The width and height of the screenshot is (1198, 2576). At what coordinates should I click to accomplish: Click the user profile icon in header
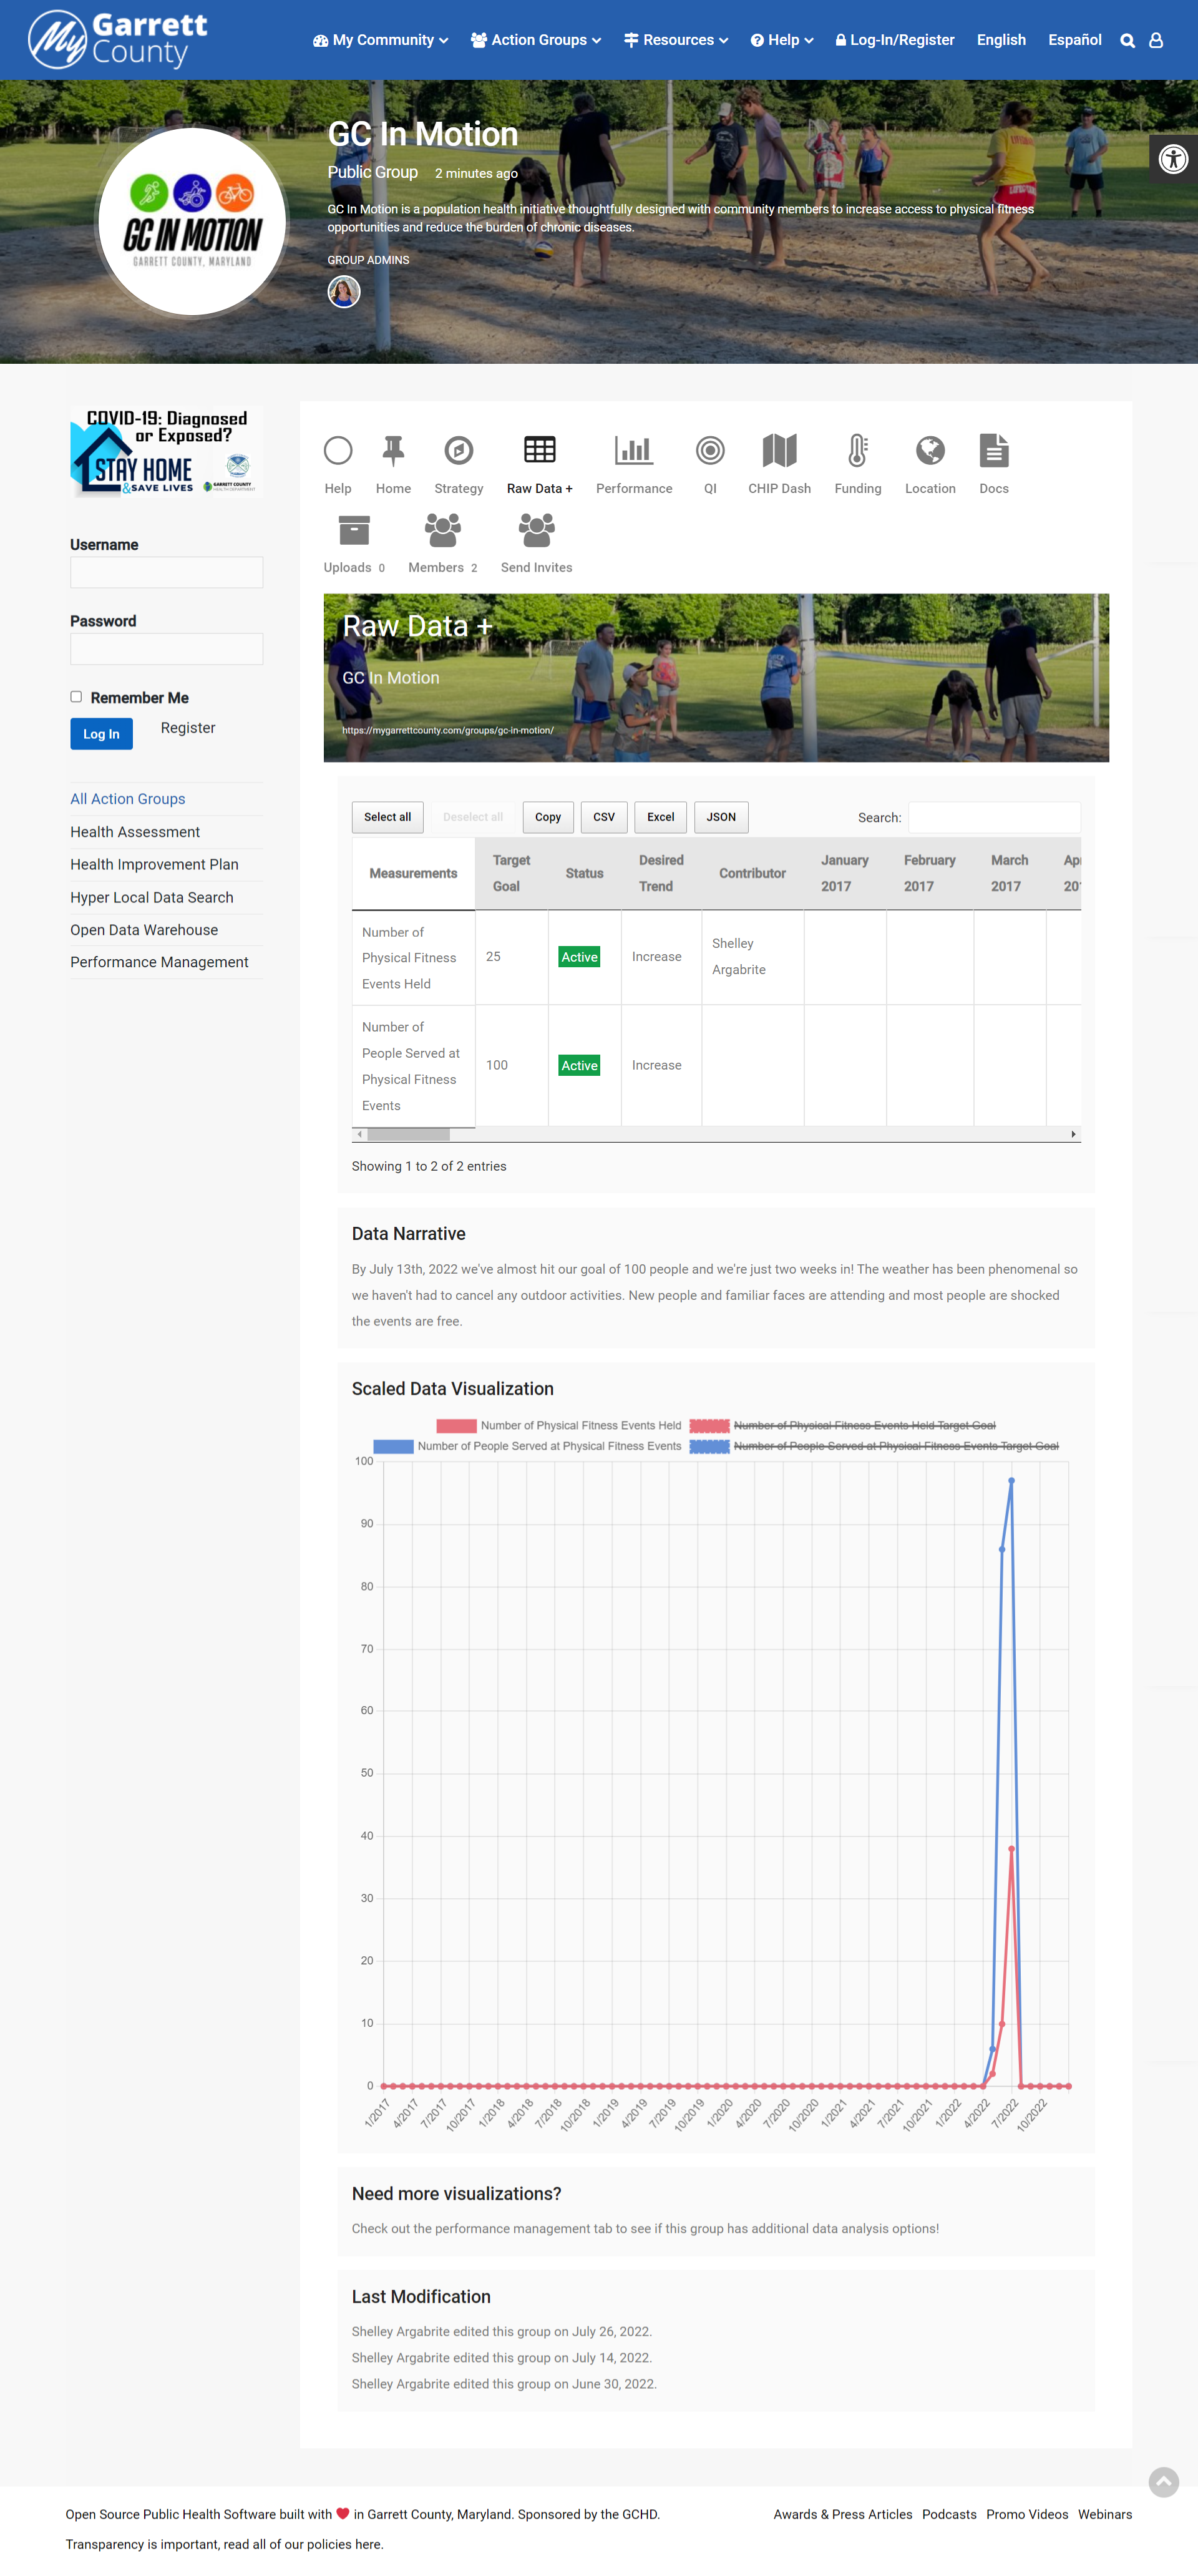pyautogui.click(x=1156, y=40)
